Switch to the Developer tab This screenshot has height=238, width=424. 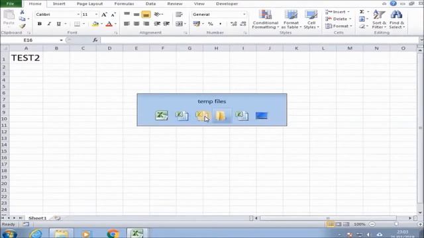[x=227, y=4]
